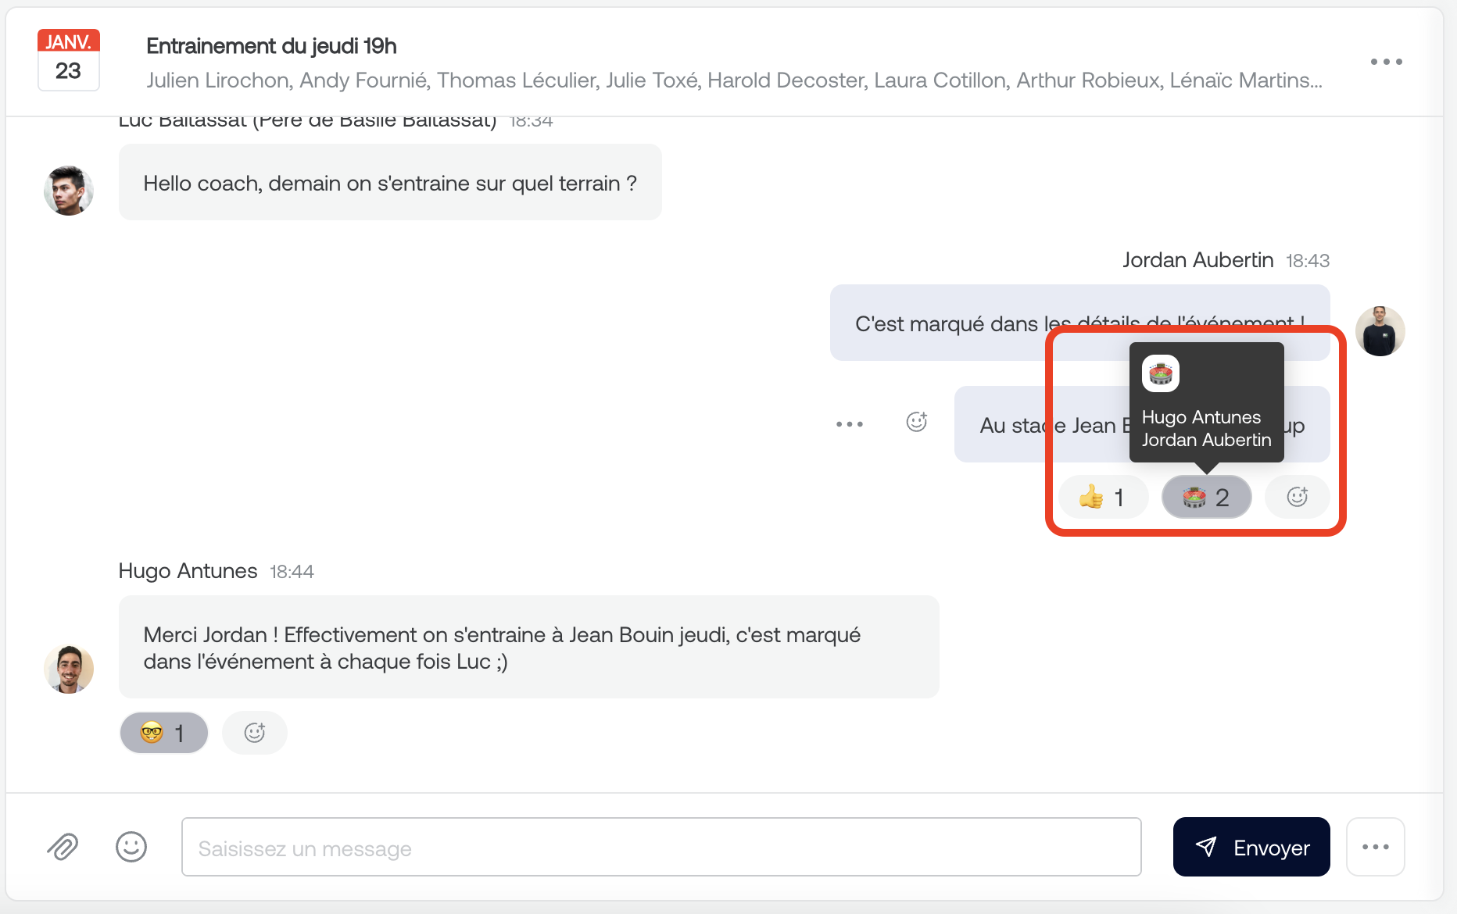The image size is (1457, 914).
Task: Click the JANV. 23 calendar date icon
Action: point(69,60)
